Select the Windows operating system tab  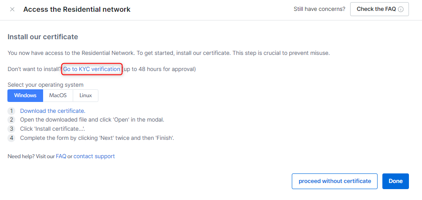tap(25, 95)
